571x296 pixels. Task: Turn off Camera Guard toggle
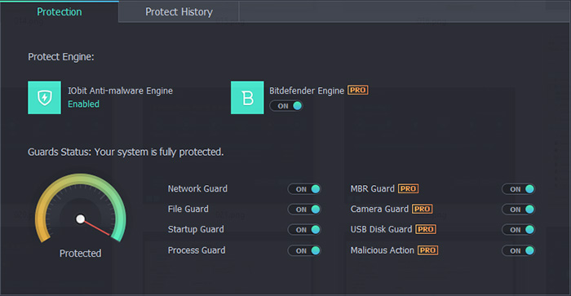(x=518, y=210)
